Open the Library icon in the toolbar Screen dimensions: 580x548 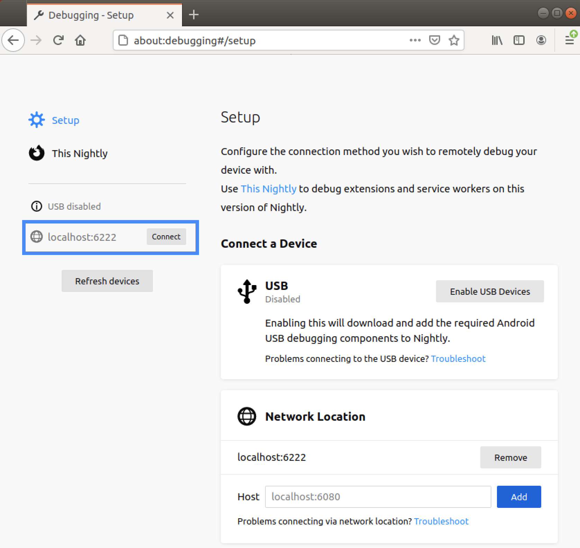[x=497, y=40]
